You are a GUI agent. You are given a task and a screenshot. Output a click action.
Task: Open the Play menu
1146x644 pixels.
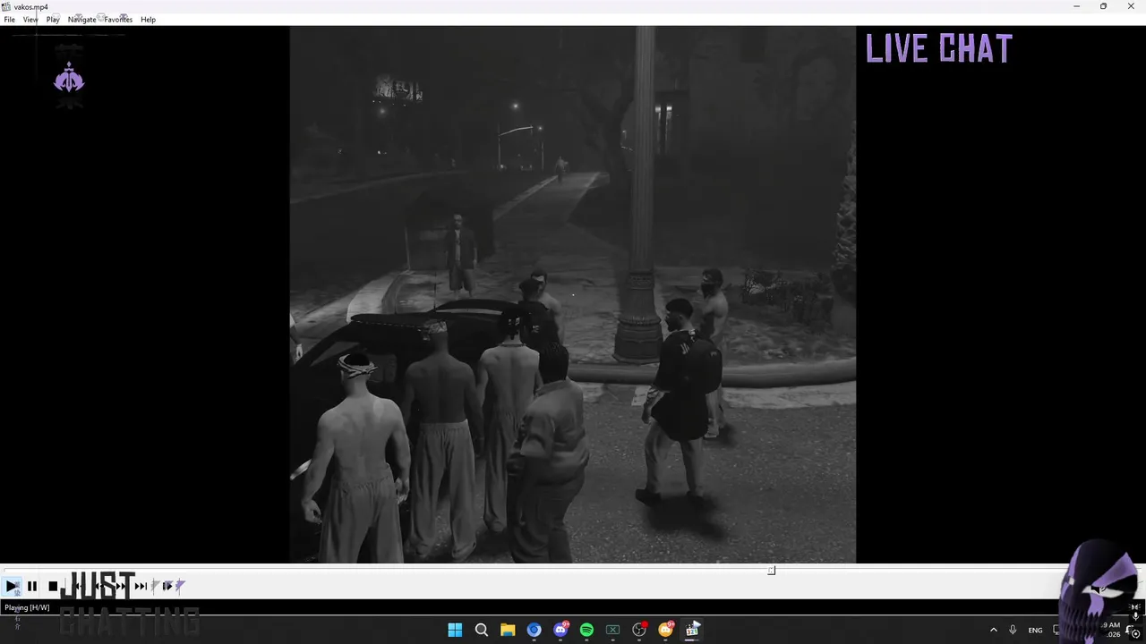(53, 20)
